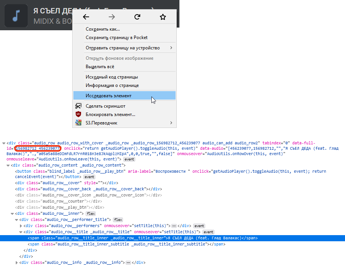Click the flex badge next to audio_row__inner
The height and width of the screenshot is (265, 345).
(91, 213)
